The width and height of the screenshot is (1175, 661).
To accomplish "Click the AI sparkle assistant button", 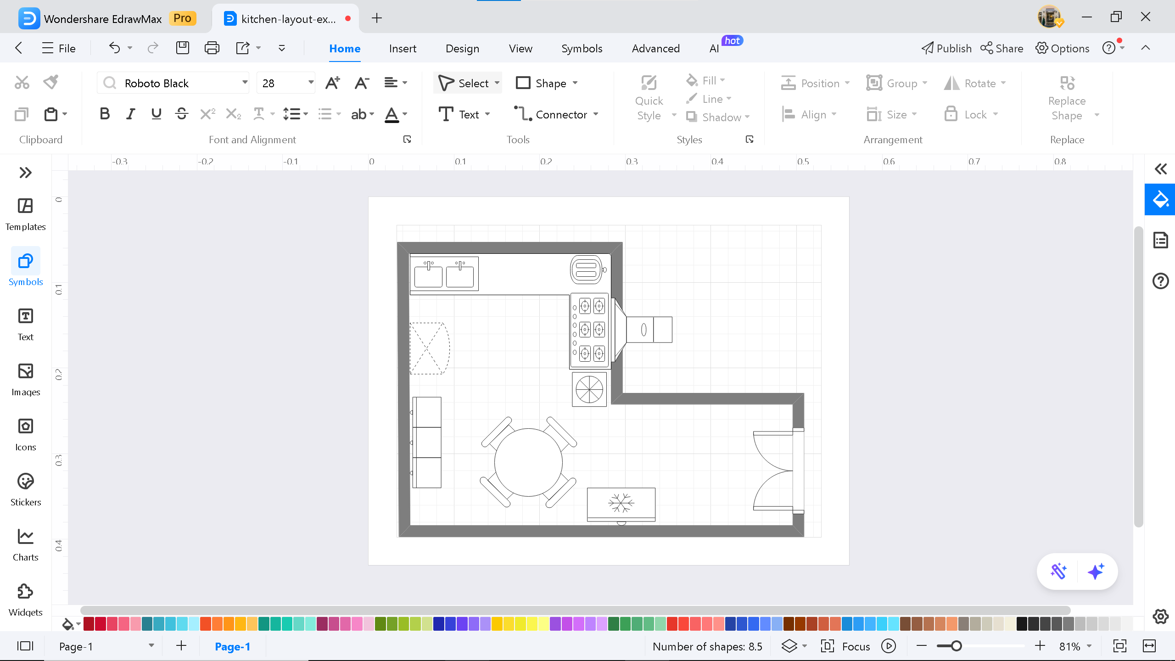I will [x=1096, y=571].
